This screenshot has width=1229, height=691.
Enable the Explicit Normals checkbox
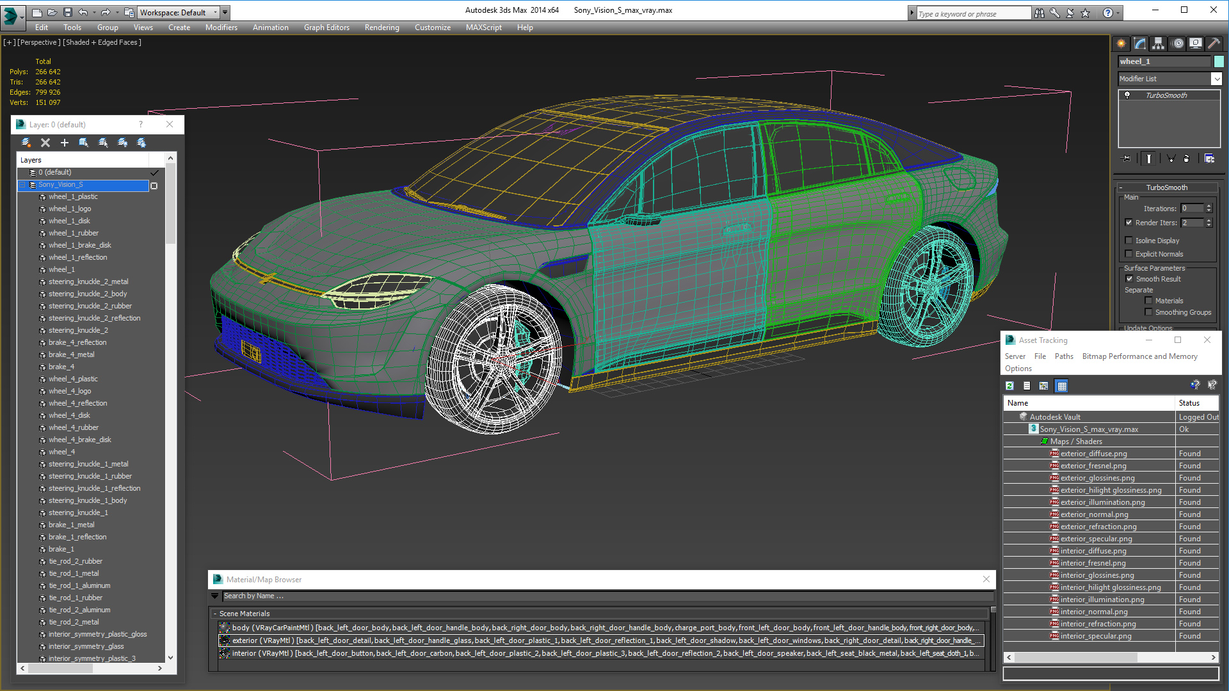pyautogui.click(x=1129, y=254)
